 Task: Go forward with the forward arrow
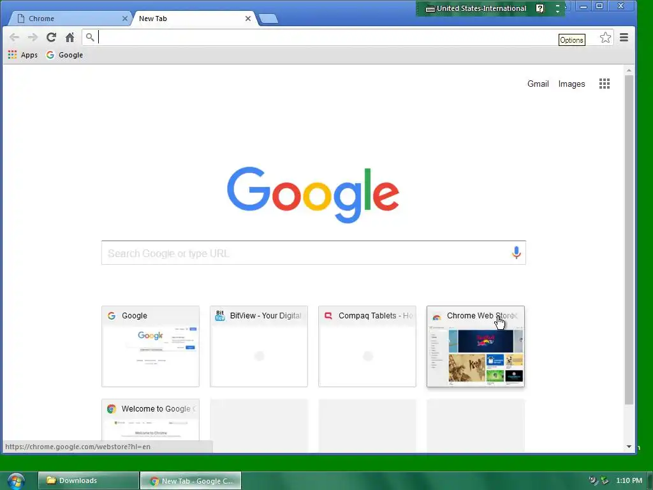[x=33, y=38]
